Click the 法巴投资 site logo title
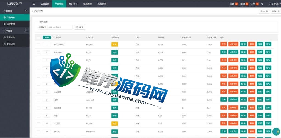The width and height of the screenshot is (281, 138). (15, 4)
